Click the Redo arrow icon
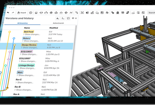 [x=13, y=12]
